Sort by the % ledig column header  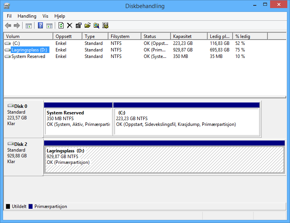point(250,36)
